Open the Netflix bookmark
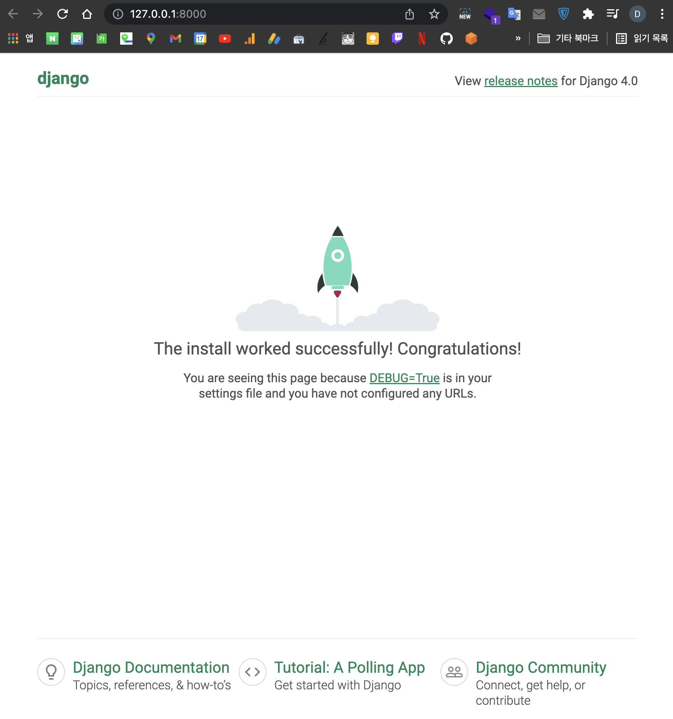 (x=422, y=39)
